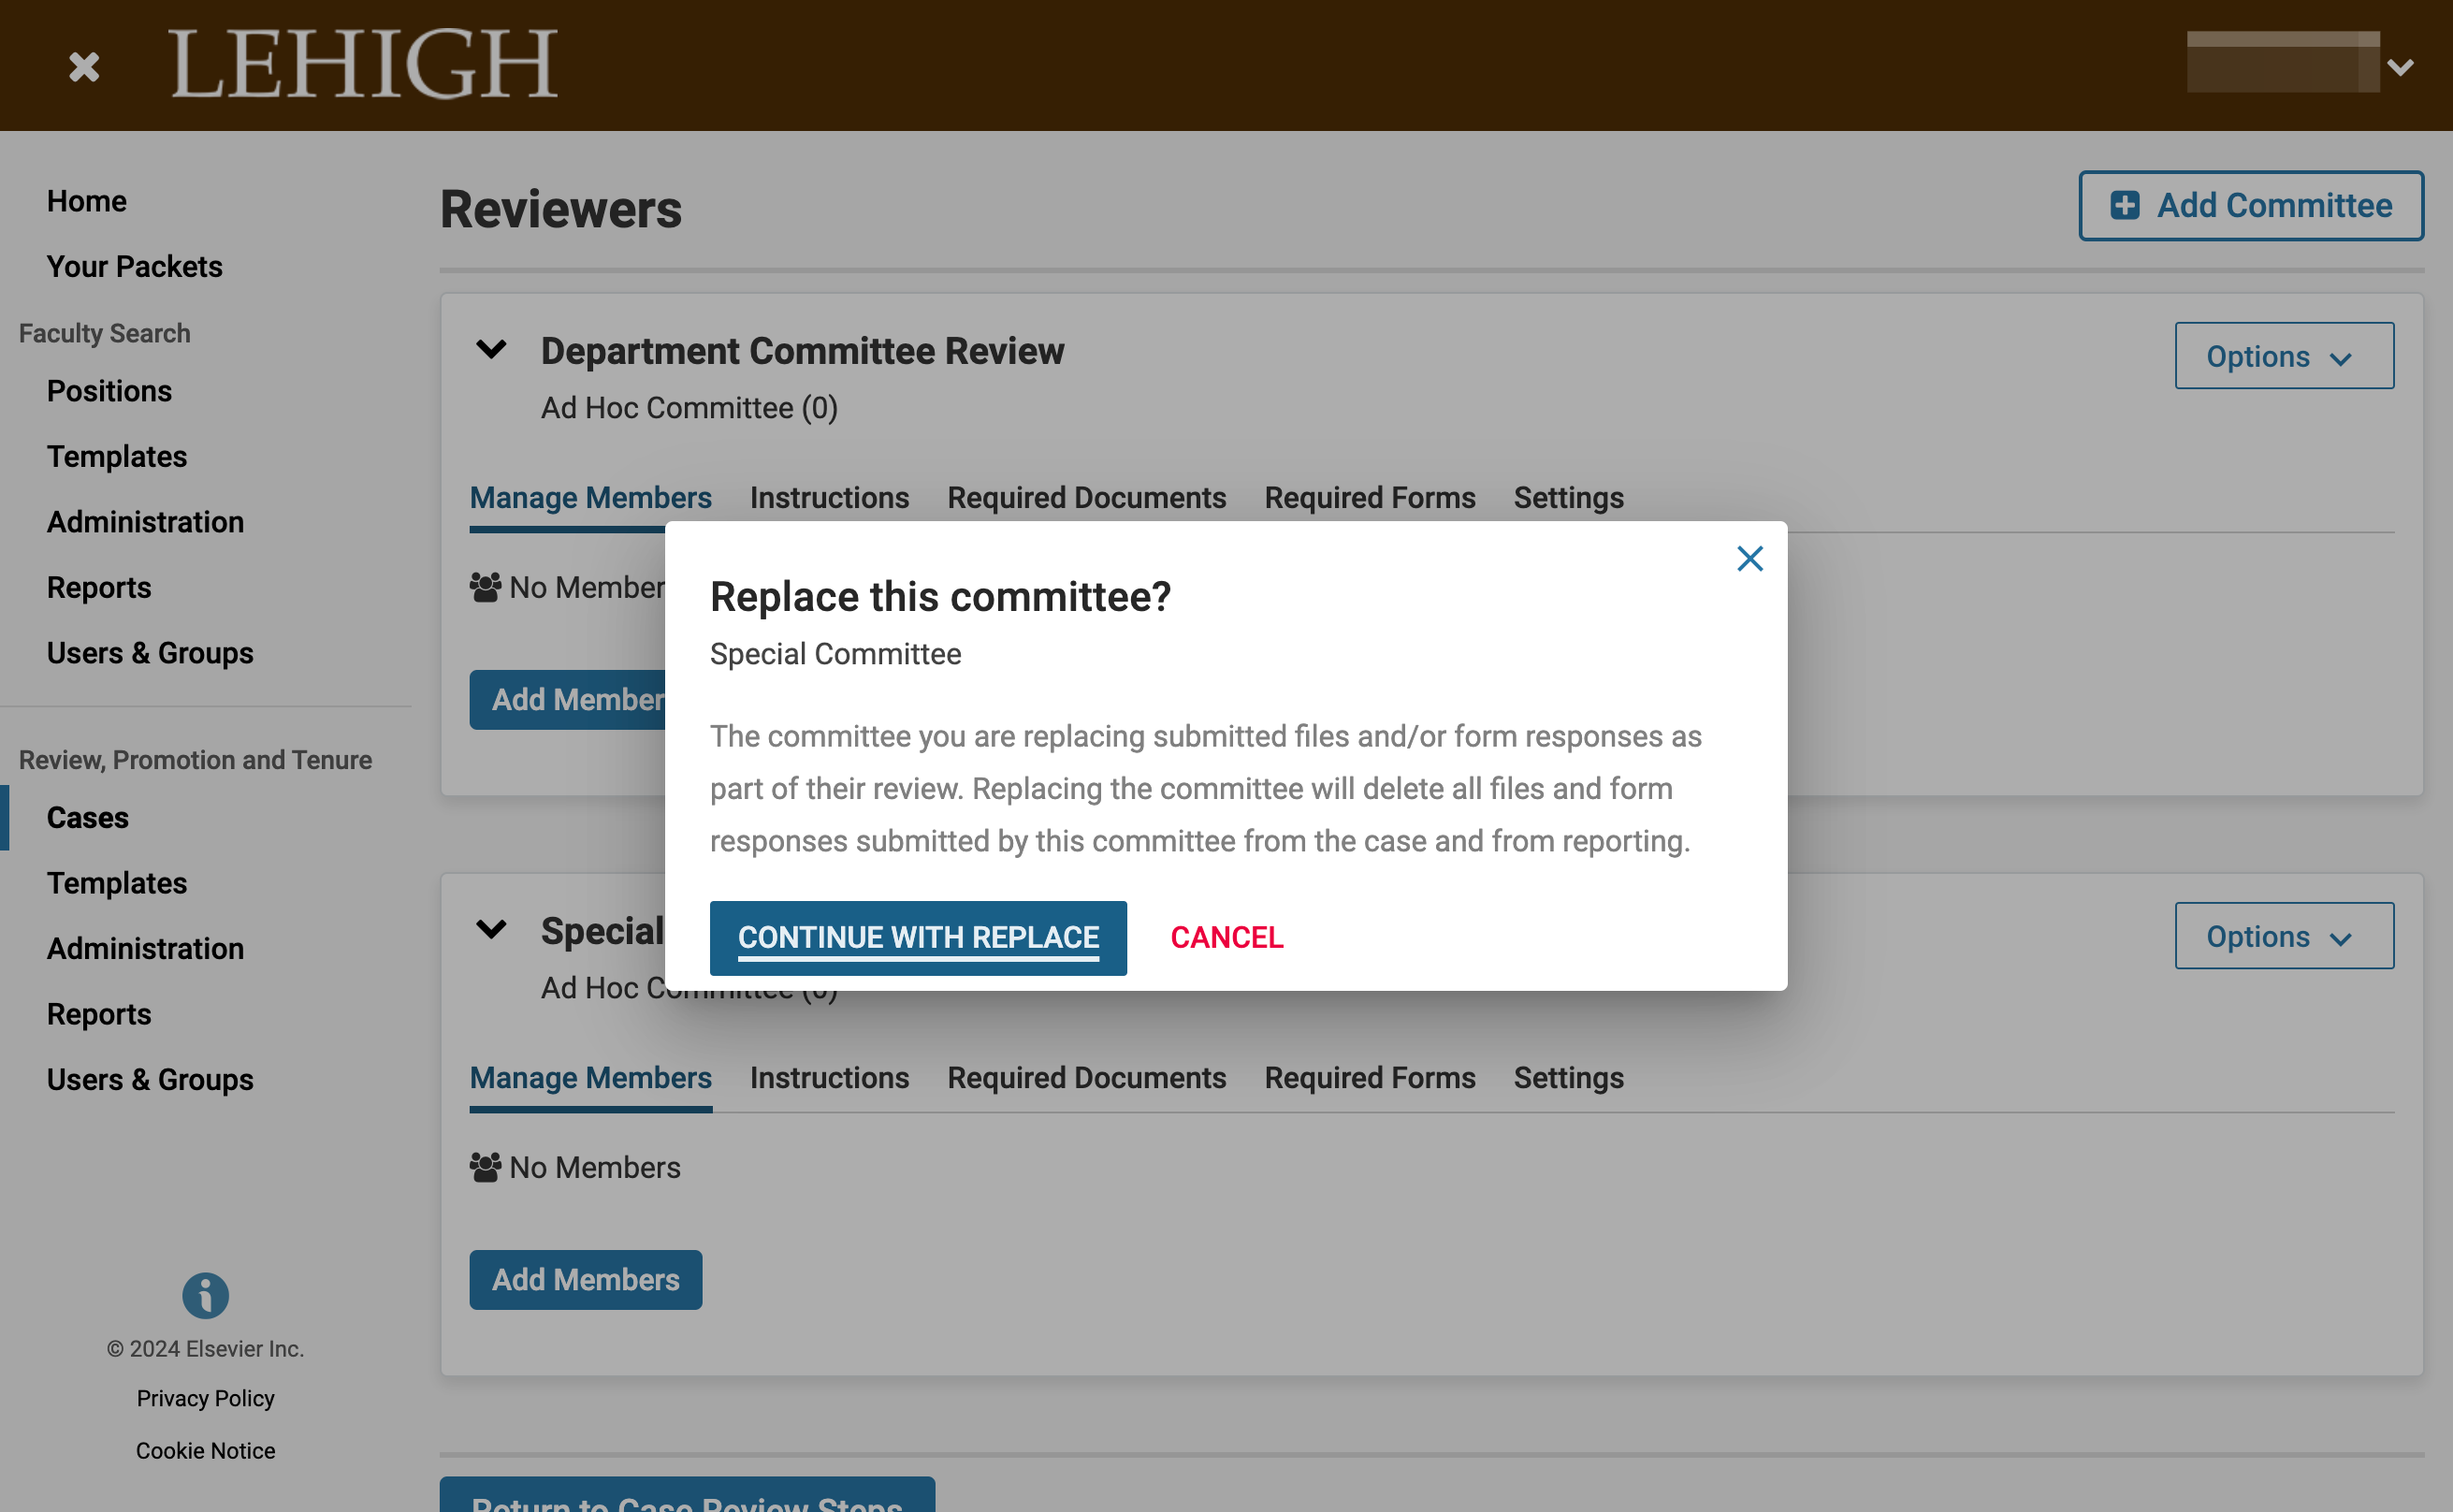
Task: Click Continue With Replace button
Action: (918, 938)
